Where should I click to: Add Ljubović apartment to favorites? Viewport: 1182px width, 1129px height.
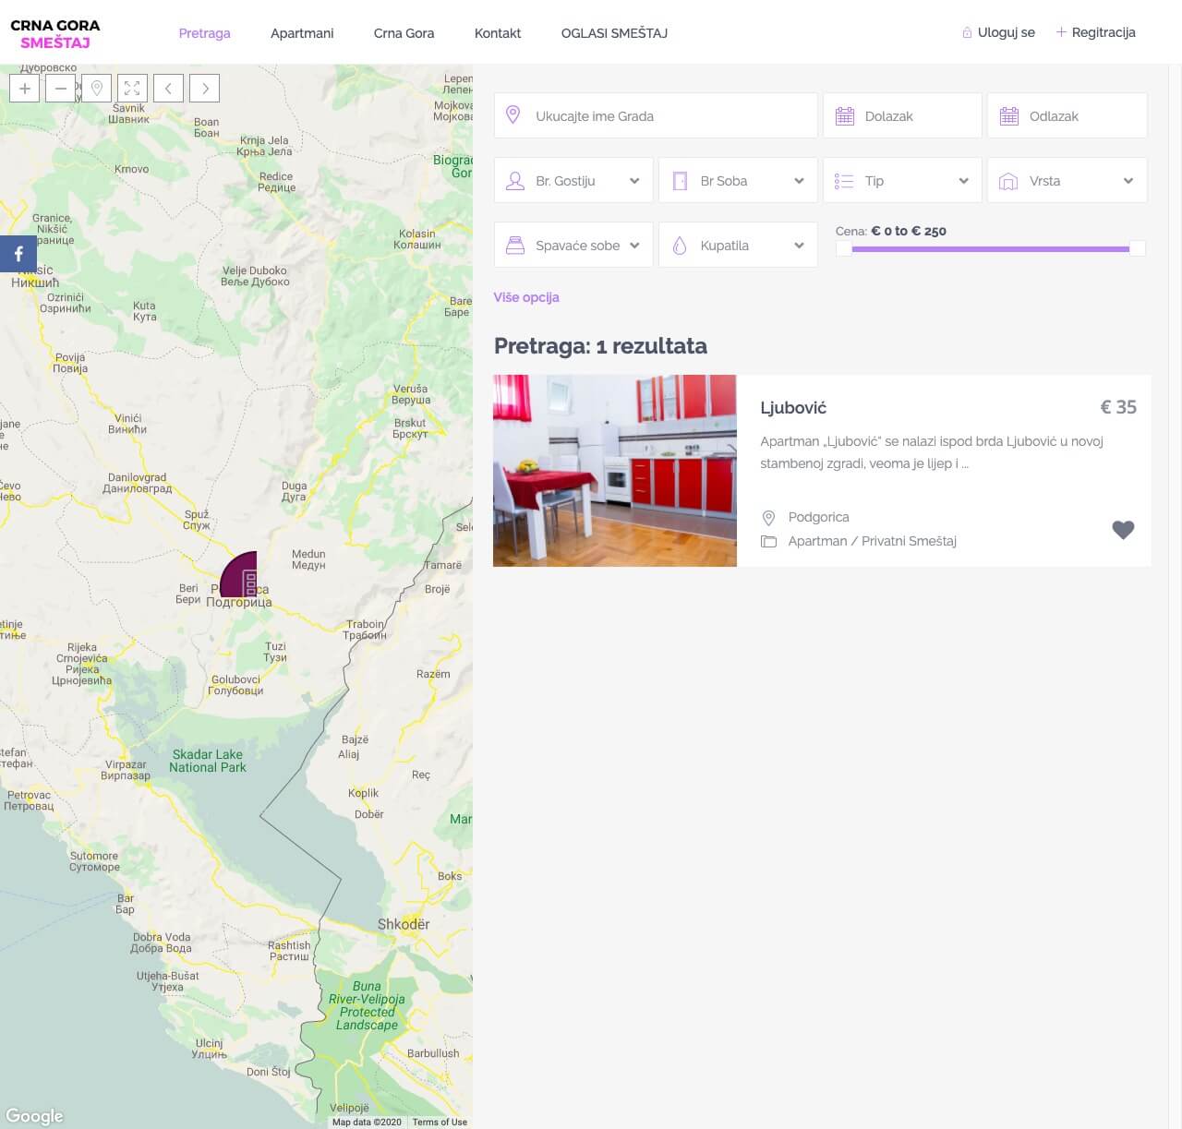[x=1122, y=530]
